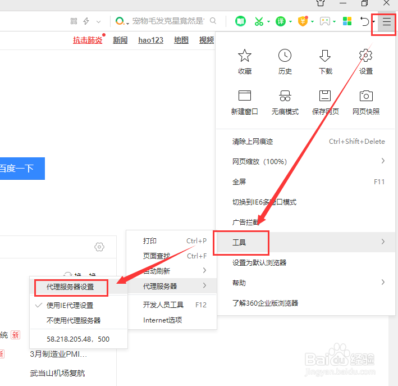Click the yellow shield wallet icon

pos(303,21)
